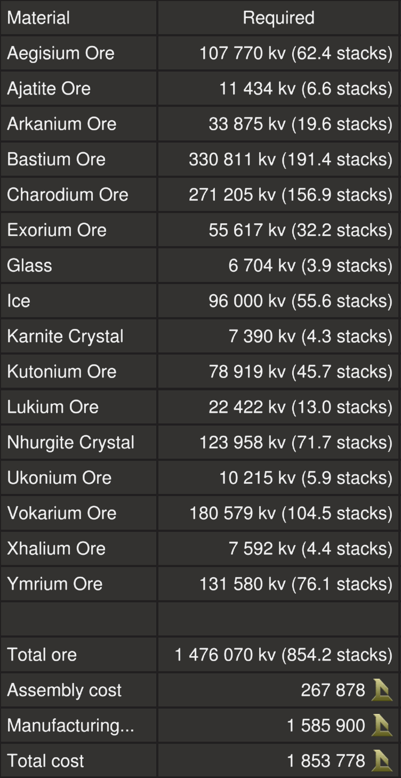Select the Ajatite Ore material
Image resolution: width=401 pixels, height=778 pixels.
point(49,88)
